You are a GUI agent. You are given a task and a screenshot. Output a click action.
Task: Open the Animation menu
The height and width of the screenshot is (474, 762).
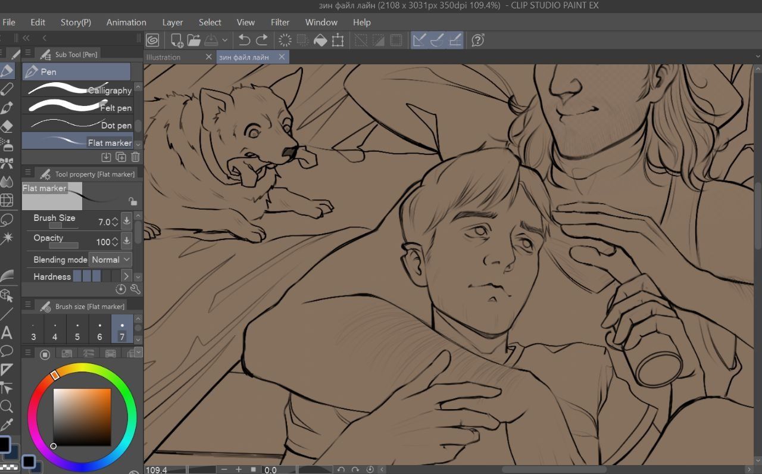tap(126, 22)
